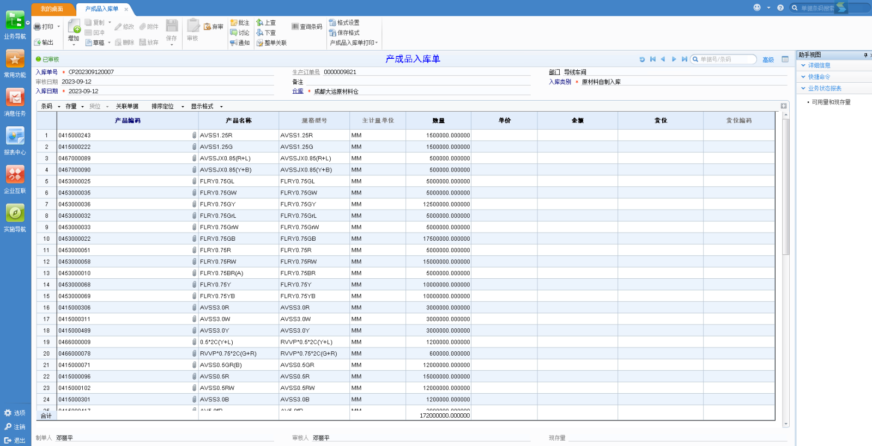Click the 保存格式 button
The image size is (872, 446).
pyautogui.click(x=344, y=33)
